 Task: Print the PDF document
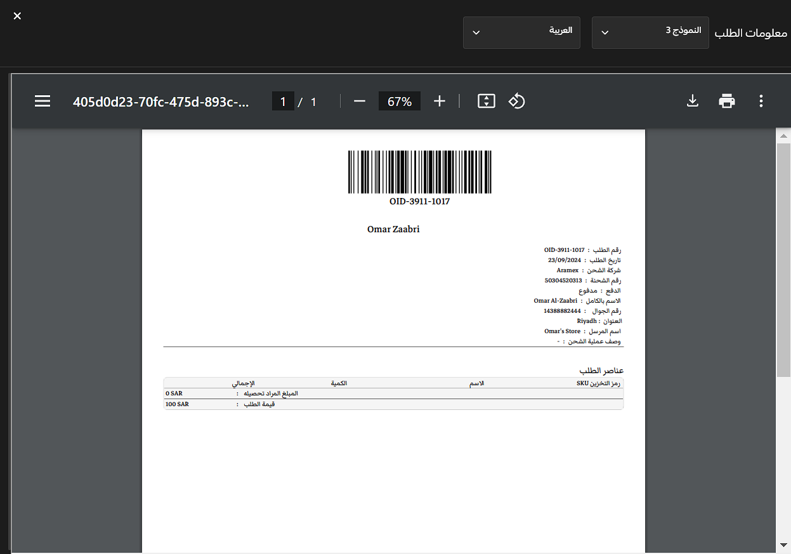point(727,101)
